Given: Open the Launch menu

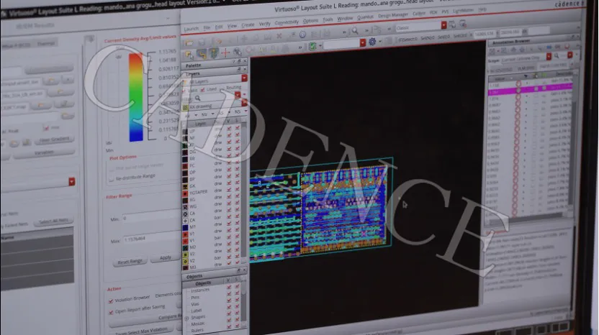Looking at the screenshot, I should [191, 29].
